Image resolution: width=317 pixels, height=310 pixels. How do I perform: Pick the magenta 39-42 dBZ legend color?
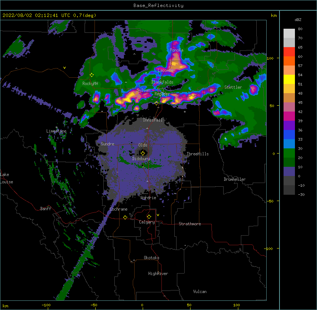[289, 116]
